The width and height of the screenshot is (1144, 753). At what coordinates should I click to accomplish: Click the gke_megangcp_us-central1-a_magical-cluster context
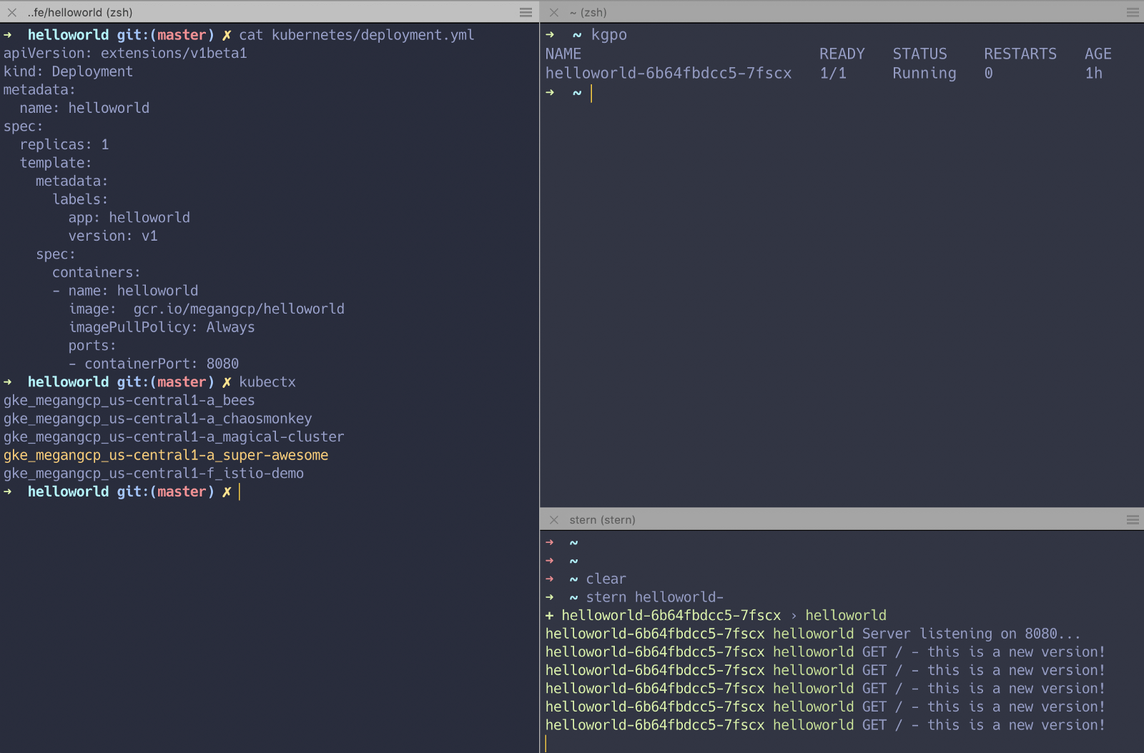(x=174, y=437)
